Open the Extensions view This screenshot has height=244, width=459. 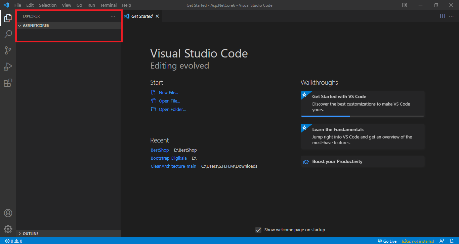pos(8,83)
